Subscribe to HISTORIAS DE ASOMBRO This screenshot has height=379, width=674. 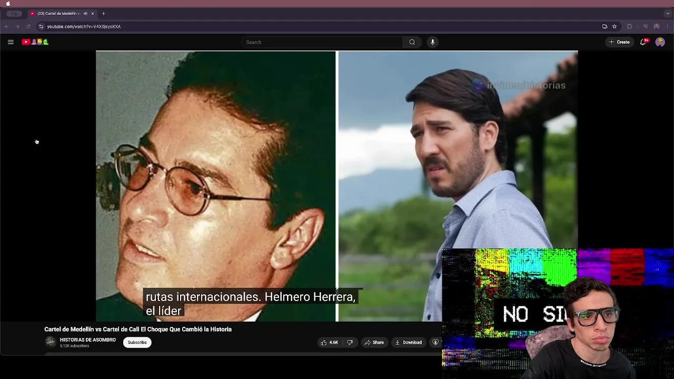(x=137, y=343)
